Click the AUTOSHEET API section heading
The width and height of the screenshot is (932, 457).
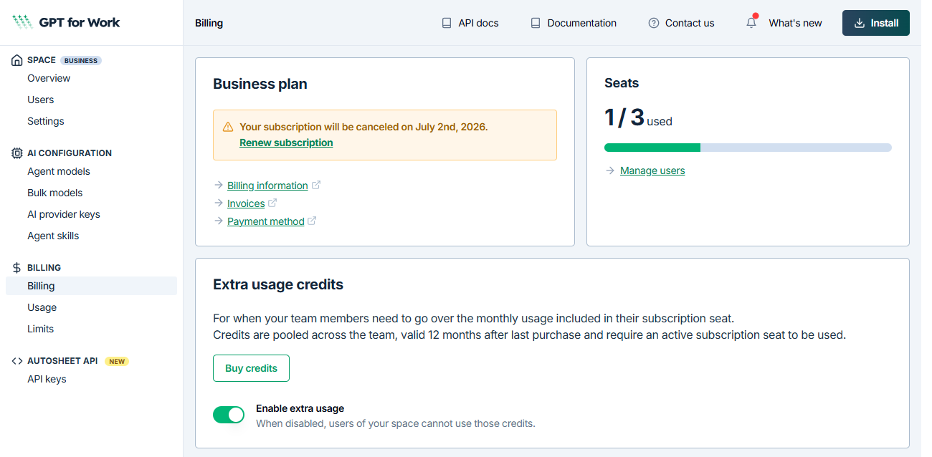(x=62, y=361)
